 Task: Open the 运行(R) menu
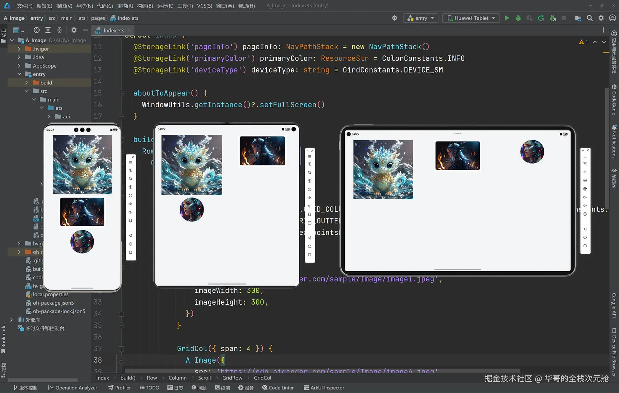165,5
